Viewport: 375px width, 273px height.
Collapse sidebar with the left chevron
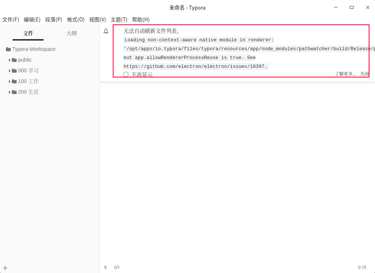(x=105, y=267)
